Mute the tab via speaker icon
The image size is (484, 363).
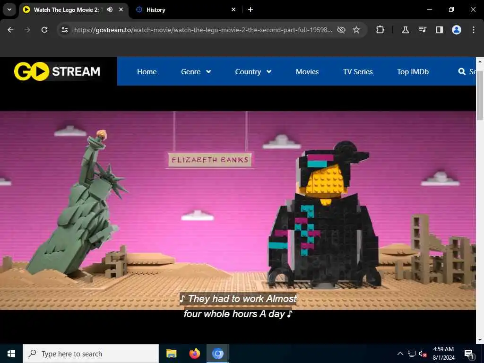pyautogui.click(x=110, y=9)
